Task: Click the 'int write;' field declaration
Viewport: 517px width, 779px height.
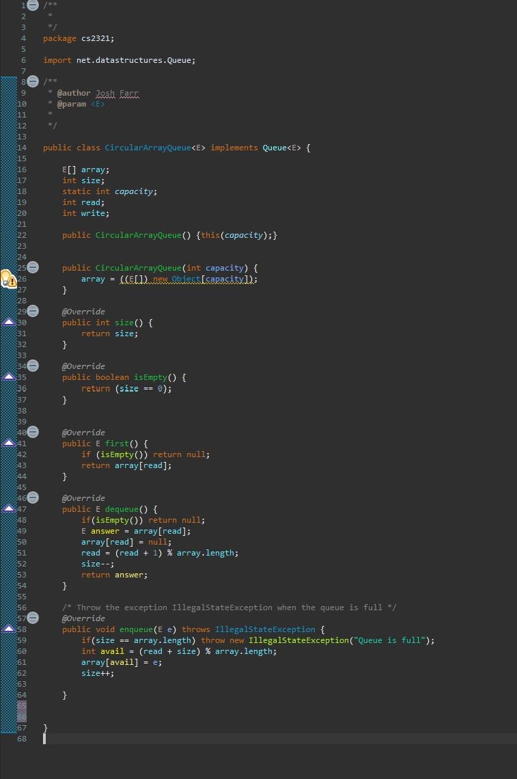Action: point(85,213)
